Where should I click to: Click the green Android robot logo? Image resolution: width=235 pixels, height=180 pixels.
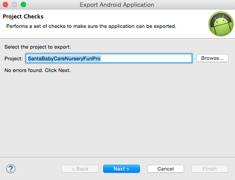(221, 24)
